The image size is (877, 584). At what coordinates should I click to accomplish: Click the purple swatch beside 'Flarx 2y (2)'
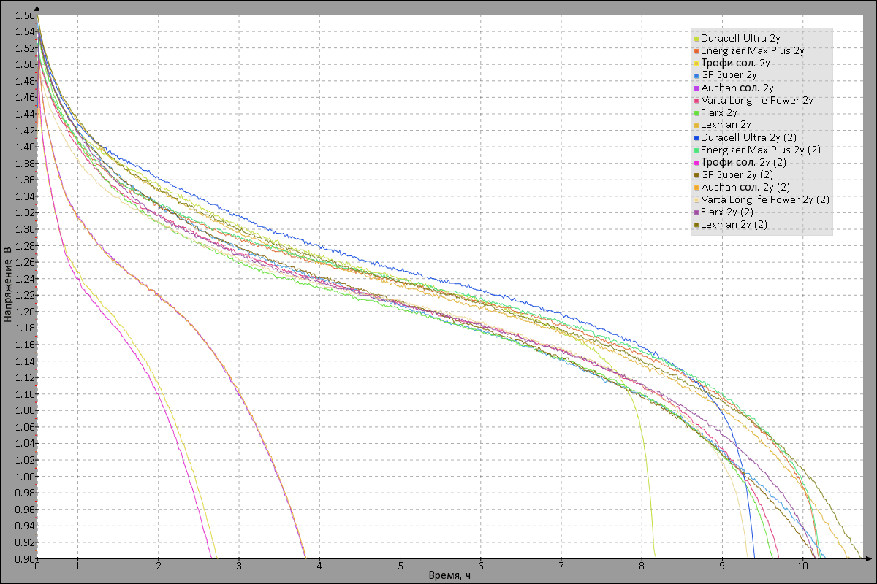pos(696,212)
